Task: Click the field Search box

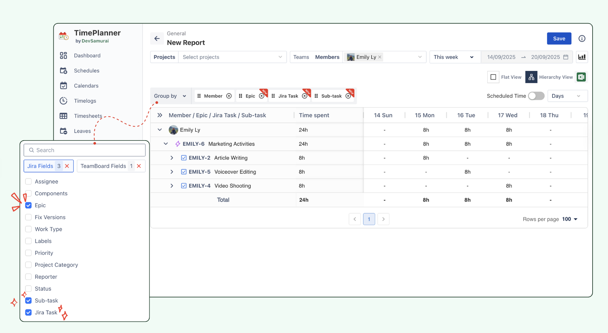Action: click(x=85, y=150)
